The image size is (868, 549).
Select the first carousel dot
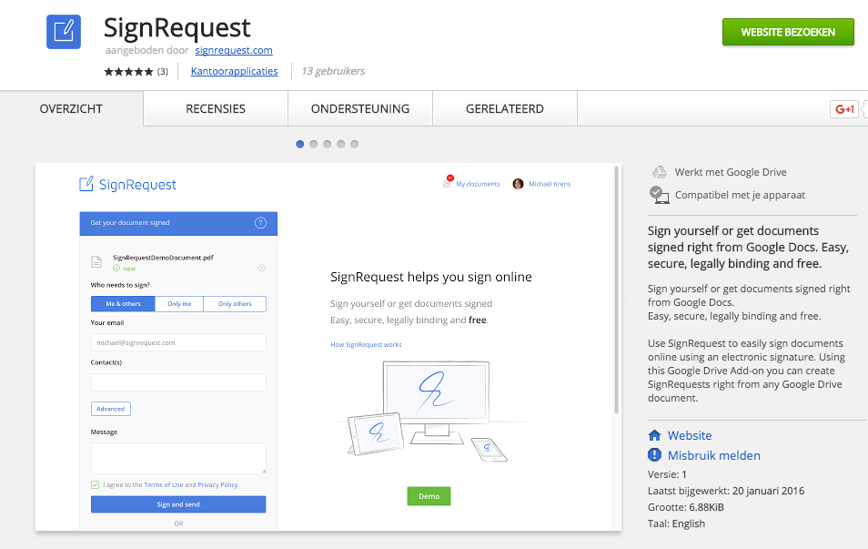click(x=300, y=144)
